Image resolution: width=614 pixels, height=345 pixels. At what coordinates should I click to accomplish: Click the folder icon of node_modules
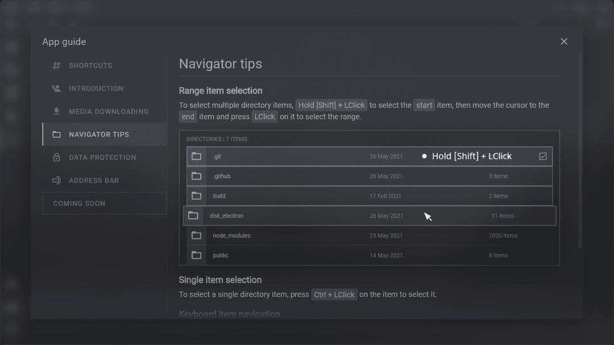(x=197, y=235)
